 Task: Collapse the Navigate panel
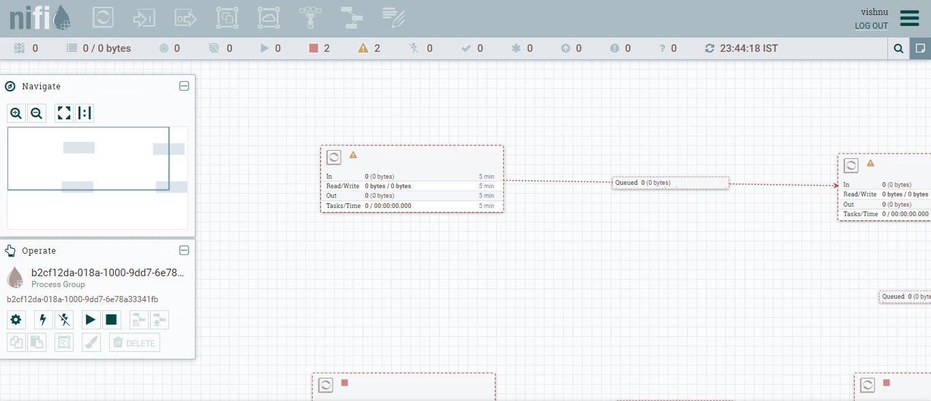pyautogui.click(x=184, y=86)
